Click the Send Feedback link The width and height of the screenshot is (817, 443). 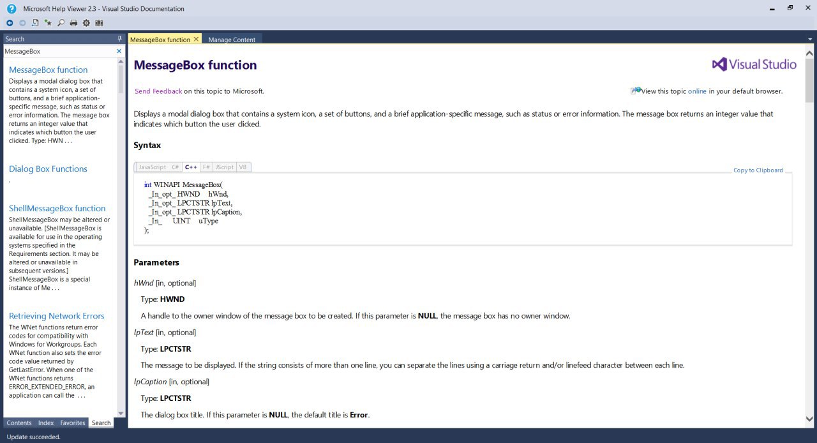(158, 91)
